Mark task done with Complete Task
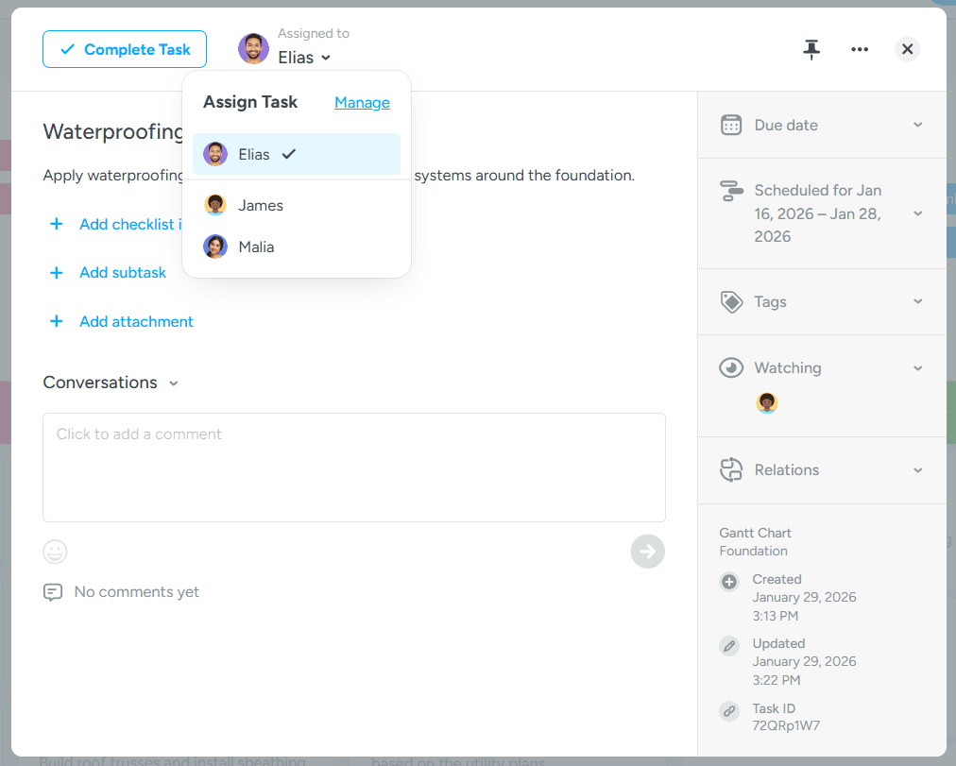Viewport: 956px width, 766px height. pyautogui.click(x=125, y=49)
